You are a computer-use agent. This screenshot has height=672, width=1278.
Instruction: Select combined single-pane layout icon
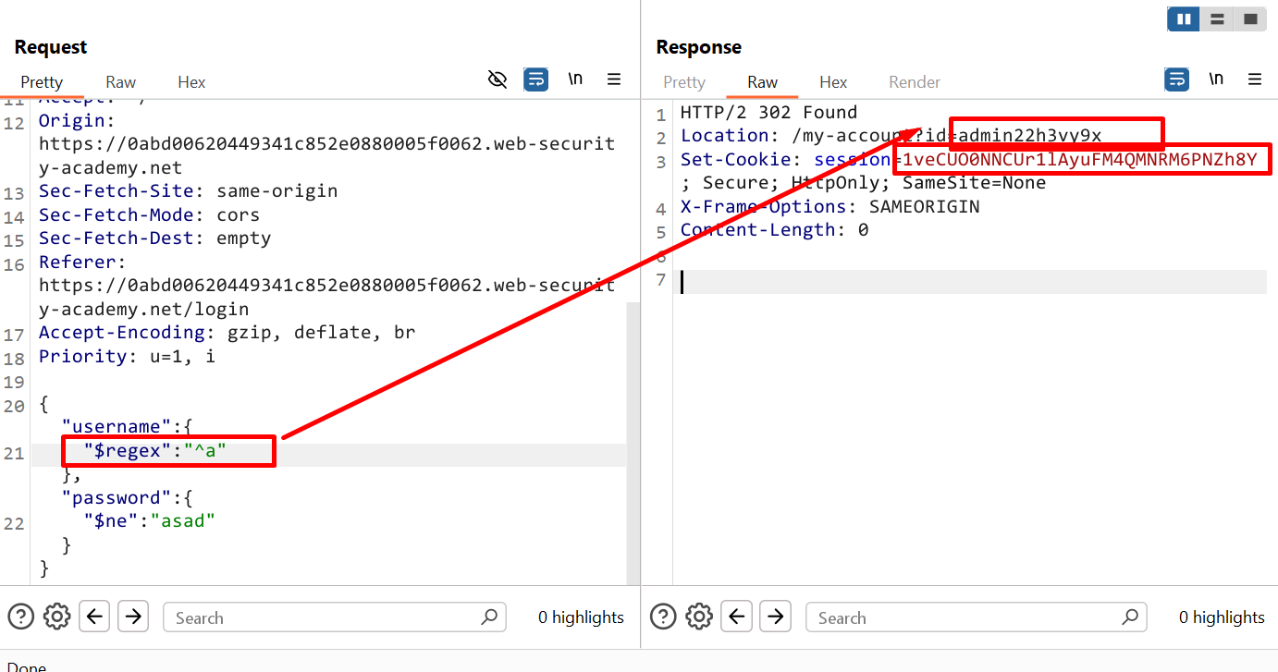click(1250, 19)
